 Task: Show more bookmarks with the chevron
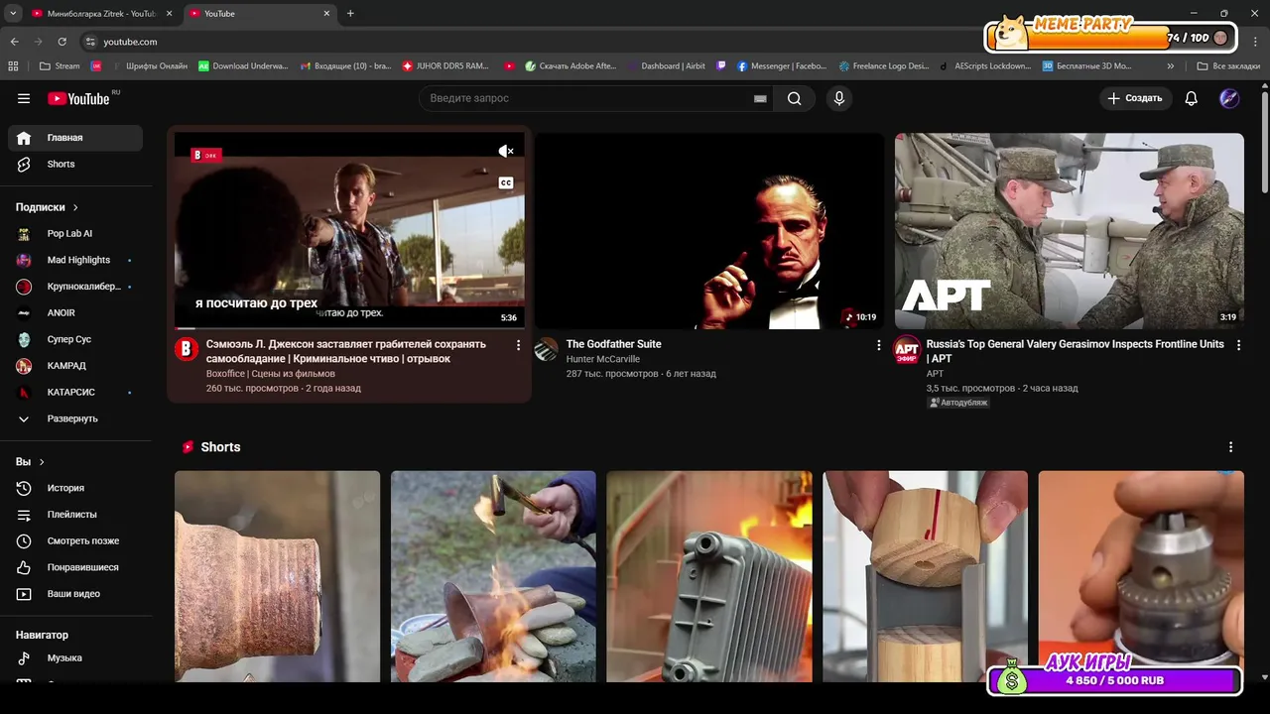pyautogui.click(x=1171, y=66)
